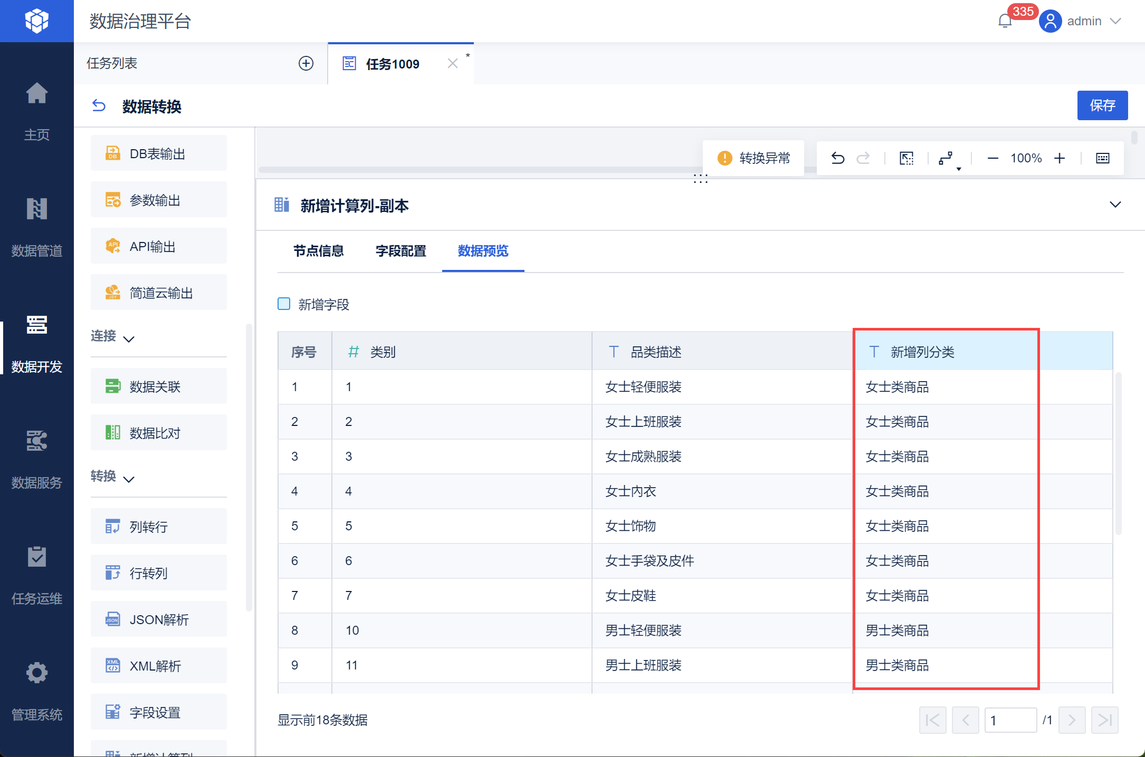This screenshot has height=757, width=1145.
Task: Click the zoom in plus icon
Action: coord(1060,158)
